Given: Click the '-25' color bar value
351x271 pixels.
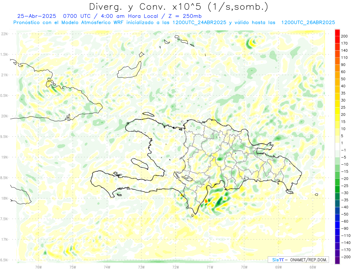Looking at the screenshot, I should [345, 186].
